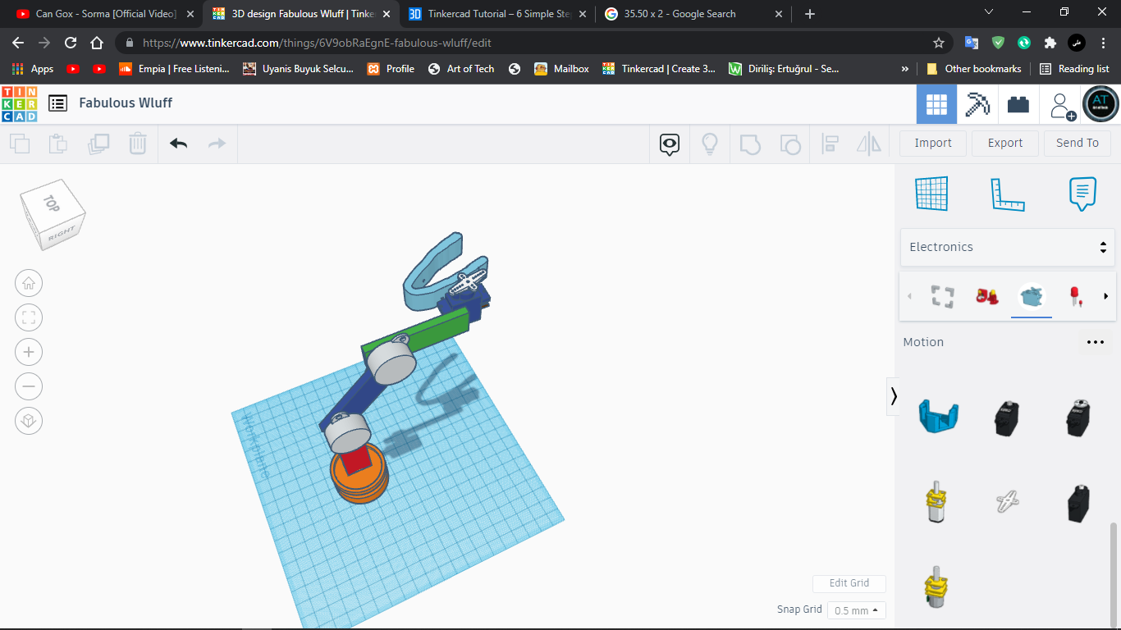Image resolution: width=1121 pixels, height=630 pixels.
Task: Click the Align tool
Action: tap(830, 144)
